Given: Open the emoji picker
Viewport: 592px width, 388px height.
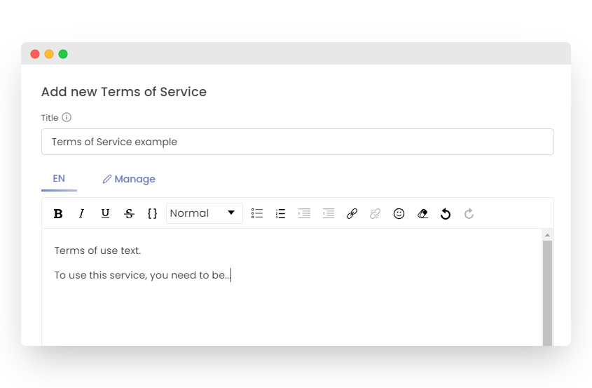Looking at the screenshot, I should click(399, 214).
